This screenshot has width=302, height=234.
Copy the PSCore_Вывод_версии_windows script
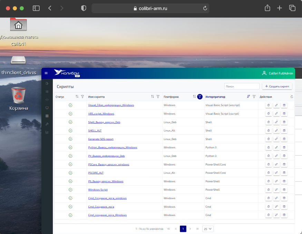tap(269, 165)
